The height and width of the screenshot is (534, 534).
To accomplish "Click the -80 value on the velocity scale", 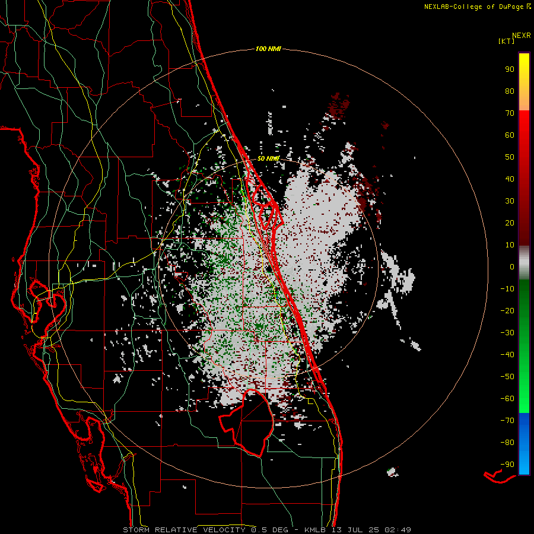I will click(x=507, y=443).
